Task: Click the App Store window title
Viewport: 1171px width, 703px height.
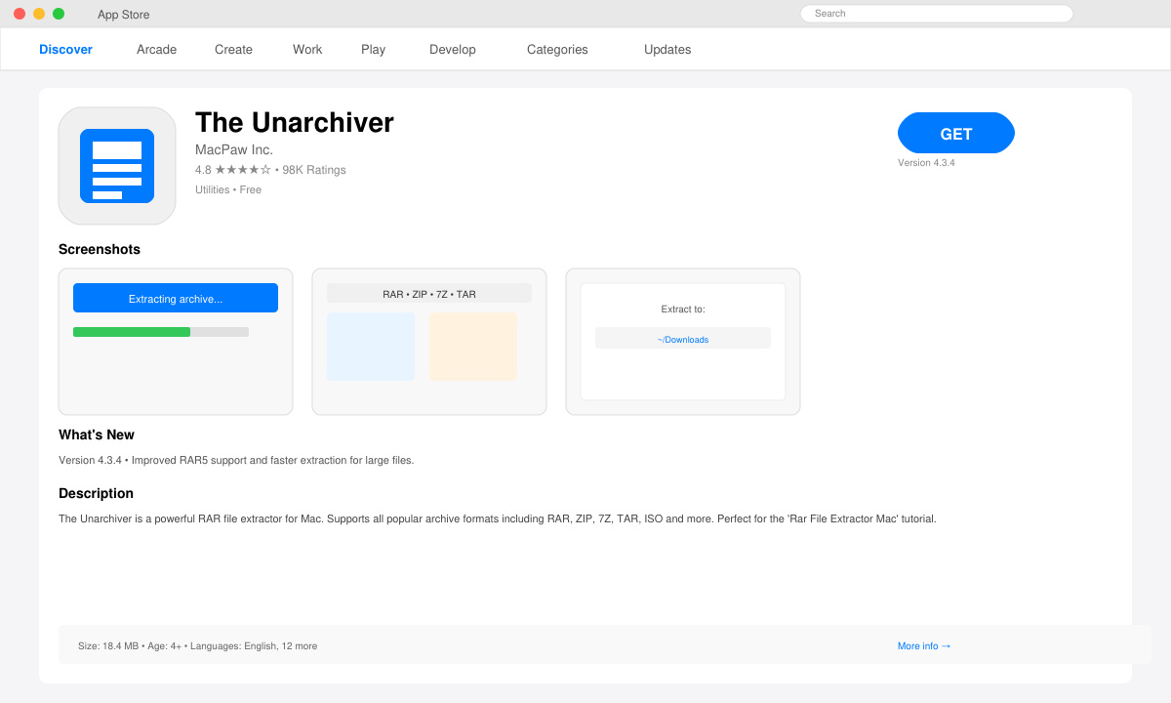Action: pyautogui.click(x=124, y=15)
